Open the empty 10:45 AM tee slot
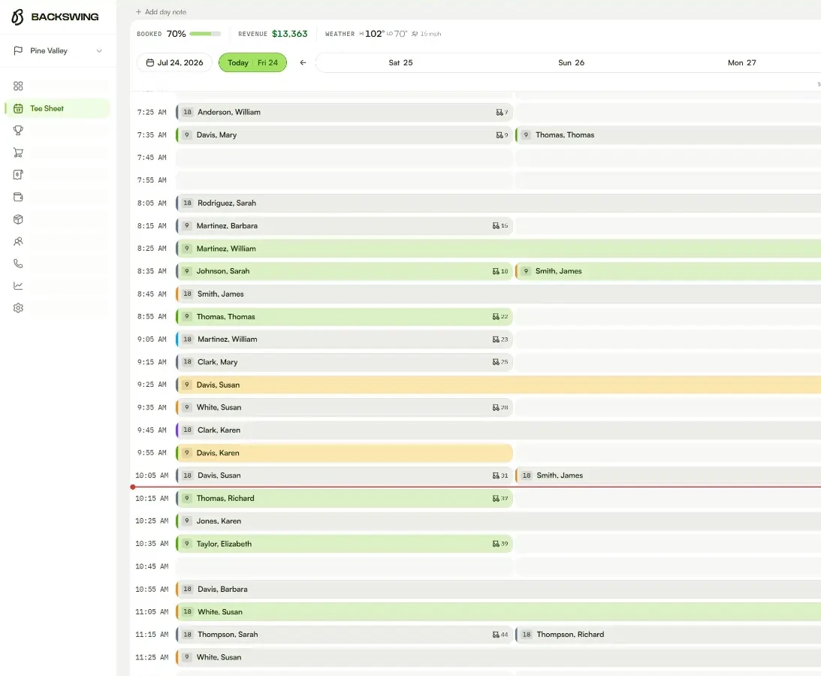This screenshot has width=821, height=676. [x=345, y=566]
